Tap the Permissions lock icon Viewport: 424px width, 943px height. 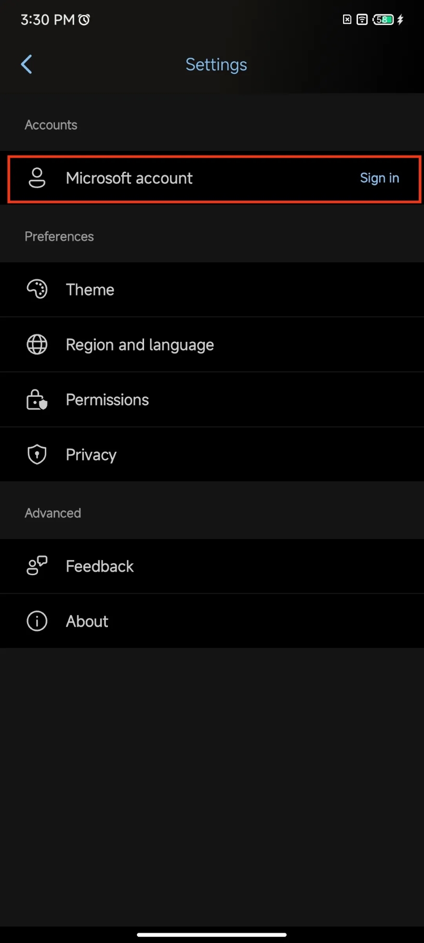[37, 400]
